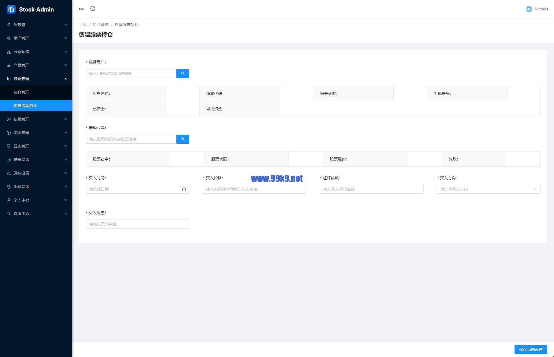Click 日志管理 document icon
The image size is (554, 357).
[9, 146]
